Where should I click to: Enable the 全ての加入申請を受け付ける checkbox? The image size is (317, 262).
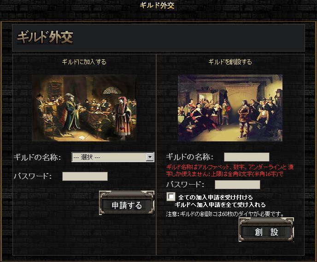click(x=171, y=196)
